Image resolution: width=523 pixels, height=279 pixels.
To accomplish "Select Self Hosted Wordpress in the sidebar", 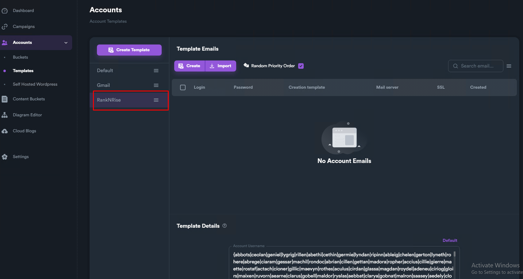I will point(35,84).
